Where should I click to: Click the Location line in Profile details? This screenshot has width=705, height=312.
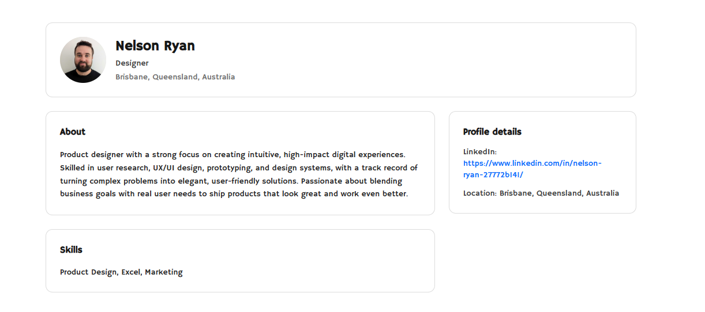pyautogui.click(x=541, y=193)
